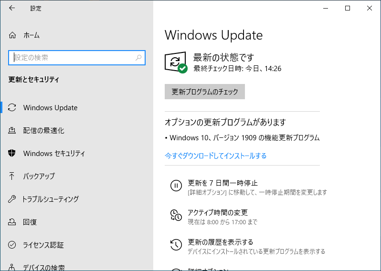Click デバイスにインストールされている更新プログラムを表示する text
This screenshot has height=271, width=381.
click(256, 251)
